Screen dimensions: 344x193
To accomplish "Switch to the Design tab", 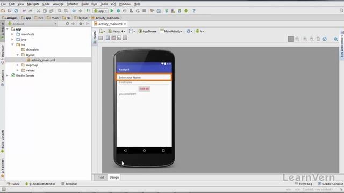I will click(x=114, y=177).
